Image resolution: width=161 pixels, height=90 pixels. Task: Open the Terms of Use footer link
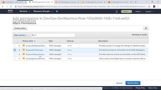tap(152, 88)
